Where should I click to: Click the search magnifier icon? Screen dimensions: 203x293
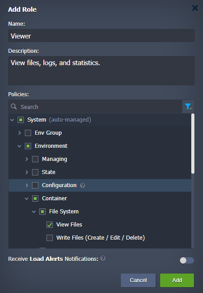[x=14, y=107]
